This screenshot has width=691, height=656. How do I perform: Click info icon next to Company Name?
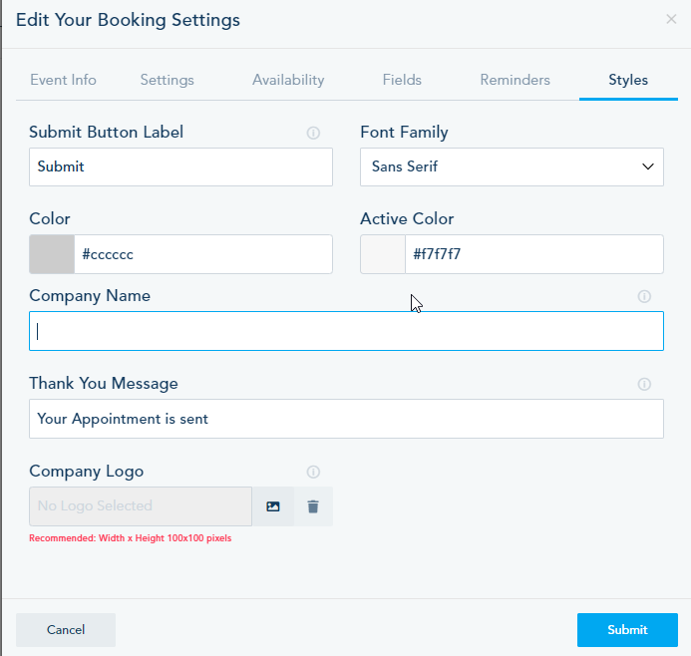point(644,296)
